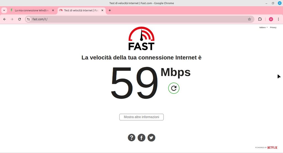Reload the page from the browser toolbar

point(20,19)
